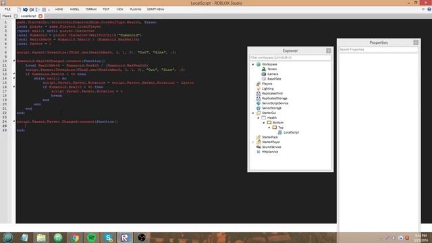Select the StarterGui icon
The width and height of the screenshot is (432, 243).
(258, 113)
